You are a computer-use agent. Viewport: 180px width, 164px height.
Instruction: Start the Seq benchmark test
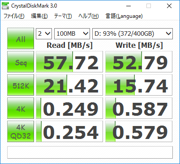21,62
